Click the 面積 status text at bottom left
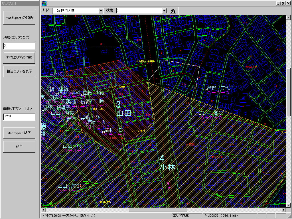 click(x=68, y=216)
